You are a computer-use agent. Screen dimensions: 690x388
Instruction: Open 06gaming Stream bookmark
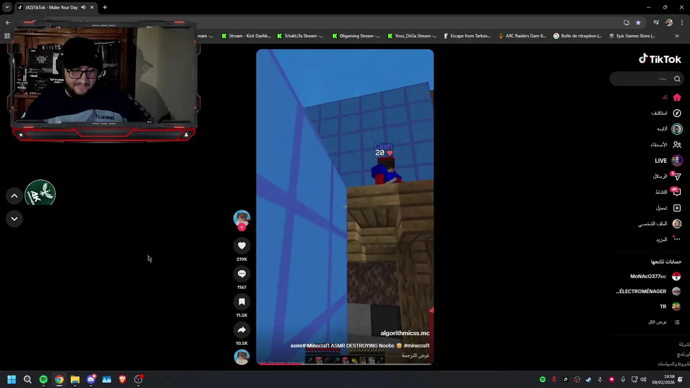(x=356, y=36)
